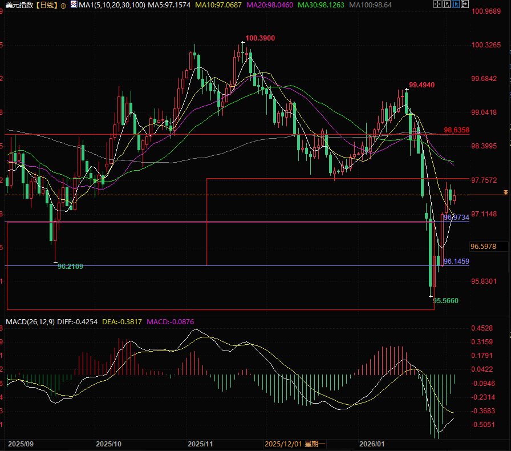Open MACD(26,12,9) indicator parameters
This screenshot has width=511, height=451.
[30, 322]
